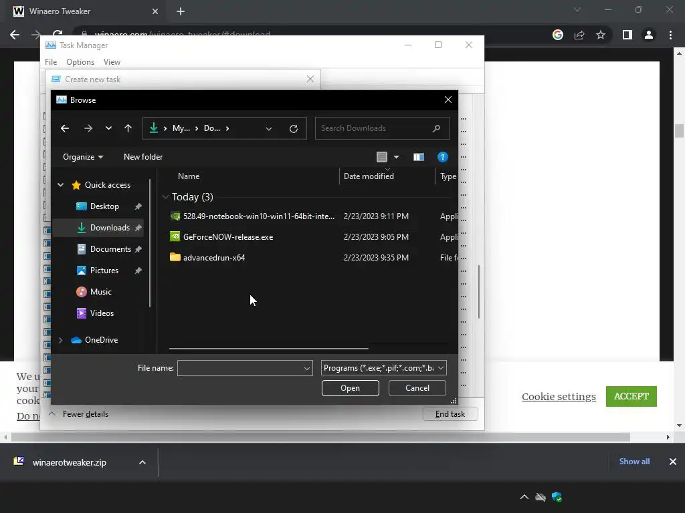This screenshot has height=513, width=685.
Task: Open Help with the blue question icon
Action: click(x=442, y=157)
